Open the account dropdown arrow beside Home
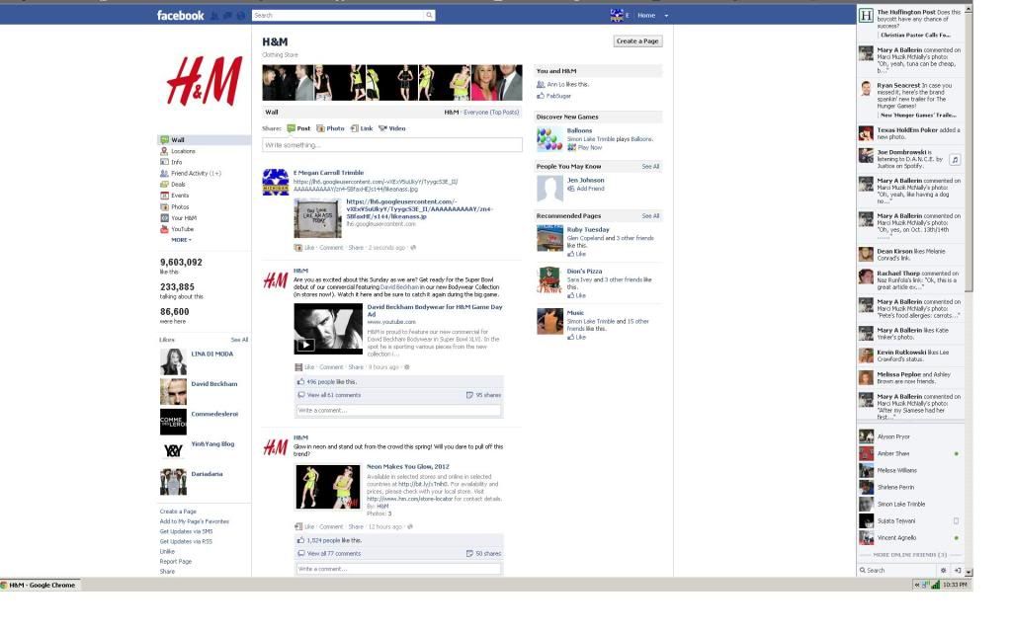Viewport: 1012px width, 632px height. [x=666, y=16]
